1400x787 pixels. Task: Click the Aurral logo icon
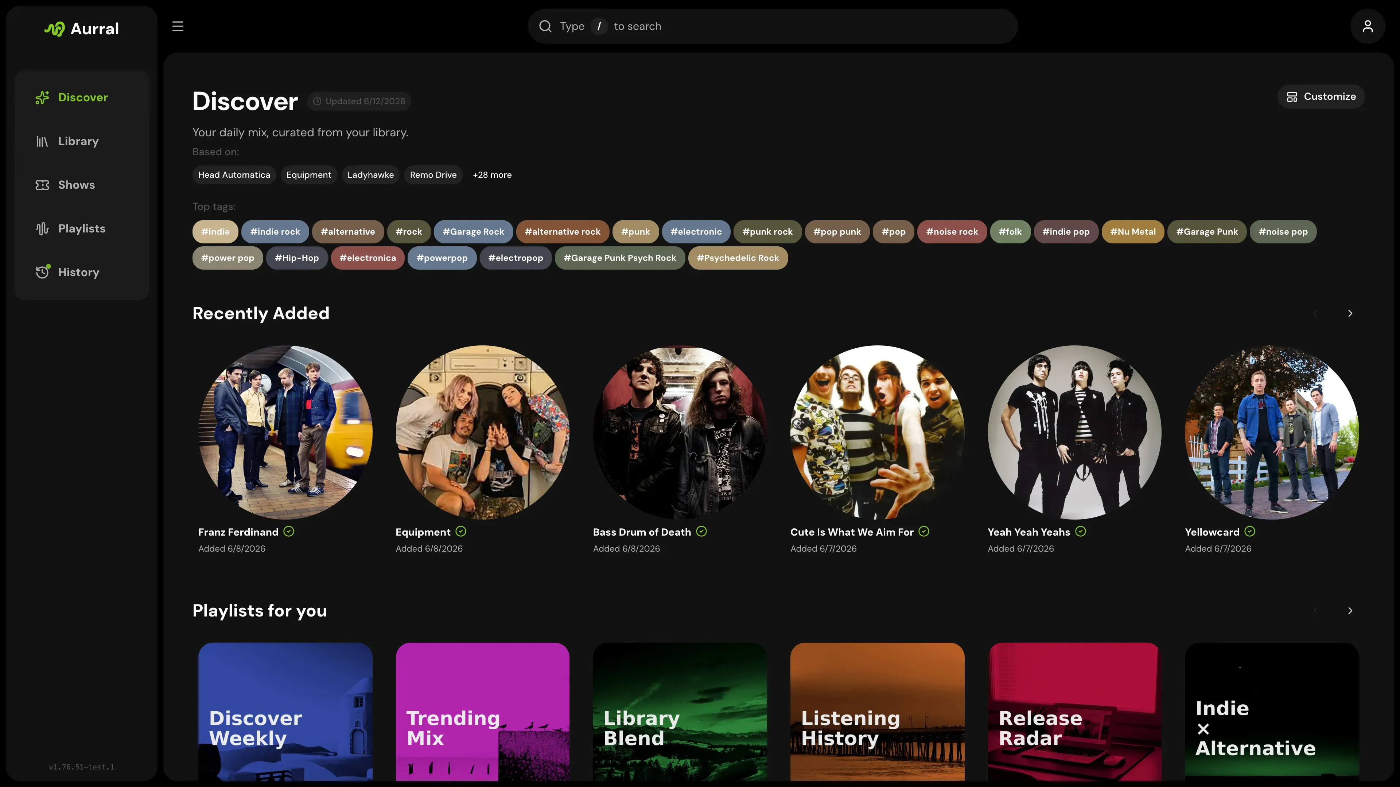coord(54,29)
